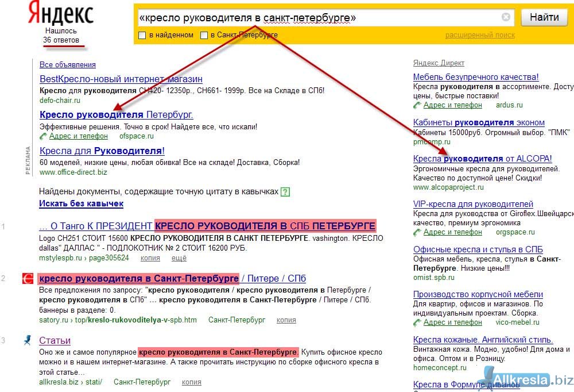Click satory.ru 'kreslo-rukovoditelya-v-spb.htm' URL
The image size is (574, 392).
pos(118,320)
